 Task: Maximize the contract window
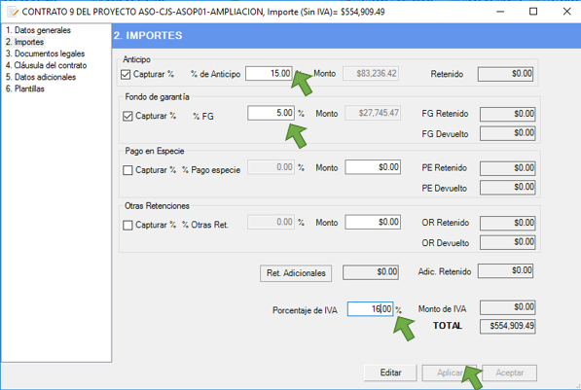533,12
